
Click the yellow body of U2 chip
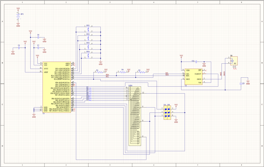[x=193, y=77]
